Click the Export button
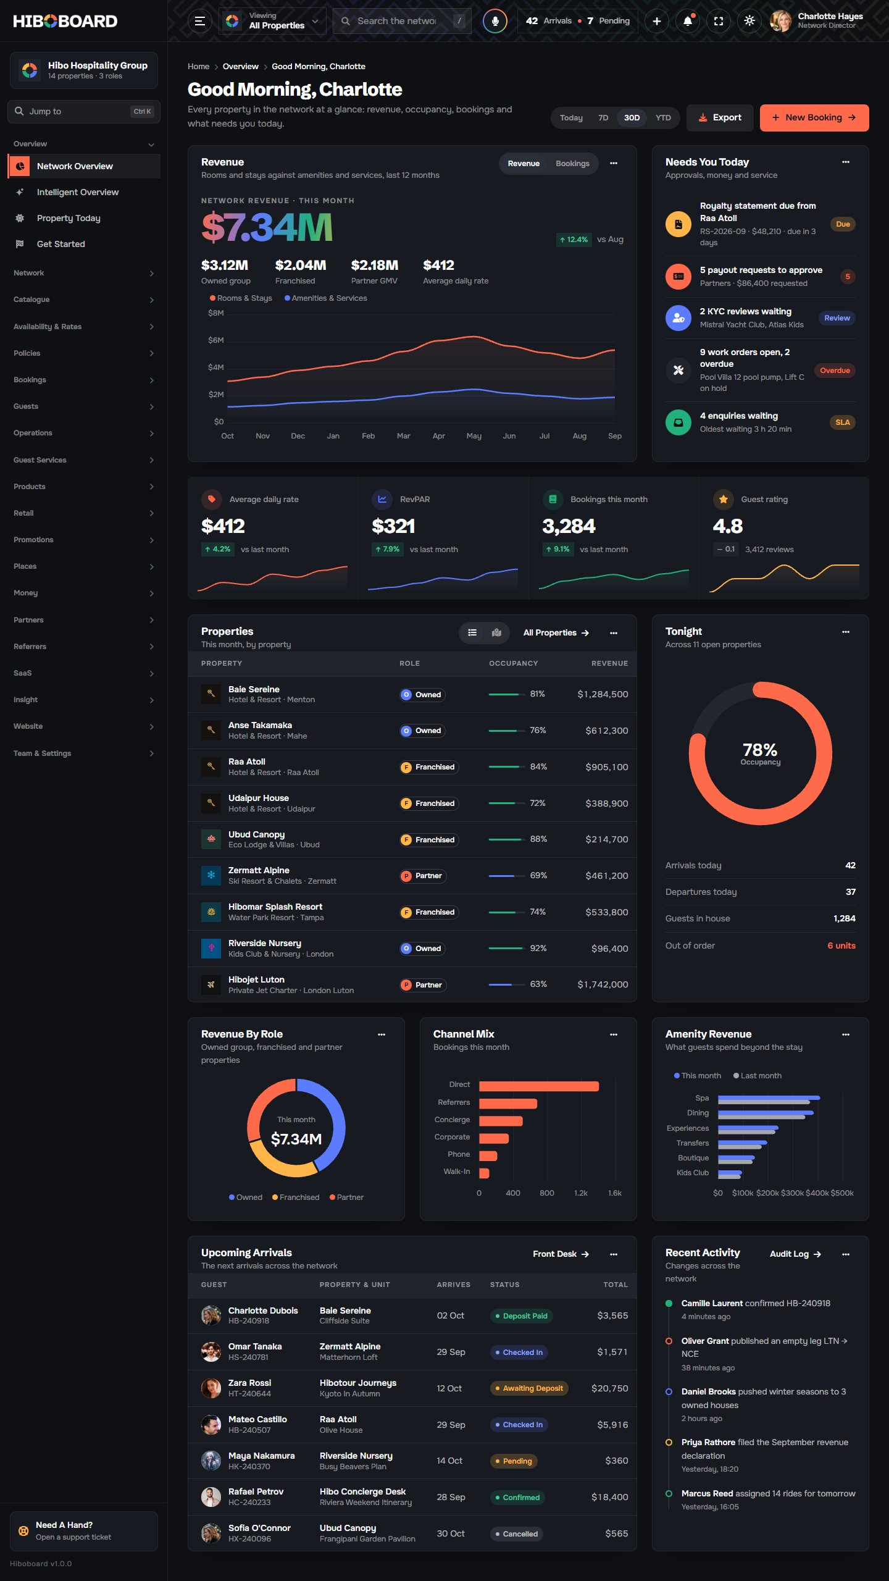Viewport: 889px width, 1581px height. coord(720,118)
